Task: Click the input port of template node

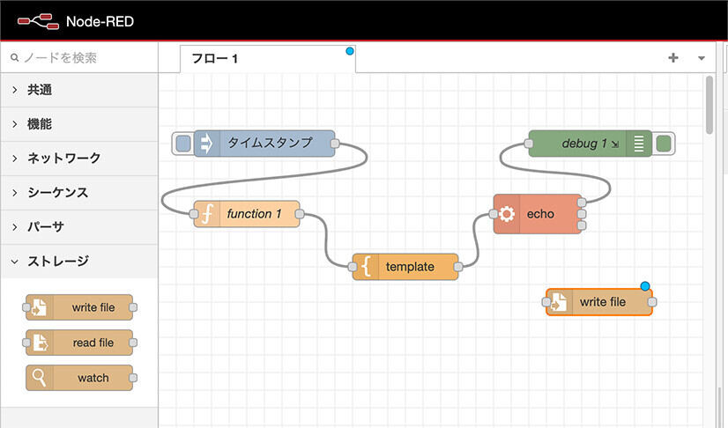Action: tap(353, 267)
